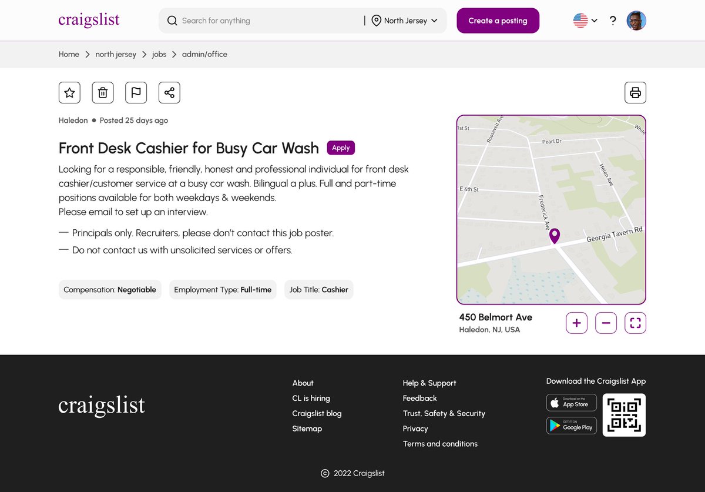Click the Haledon, NJ, USA text
Screen dimensions: 705x492
click(489, 330)
